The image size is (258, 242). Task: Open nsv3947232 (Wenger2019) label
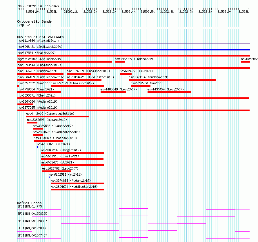point(61,150)
